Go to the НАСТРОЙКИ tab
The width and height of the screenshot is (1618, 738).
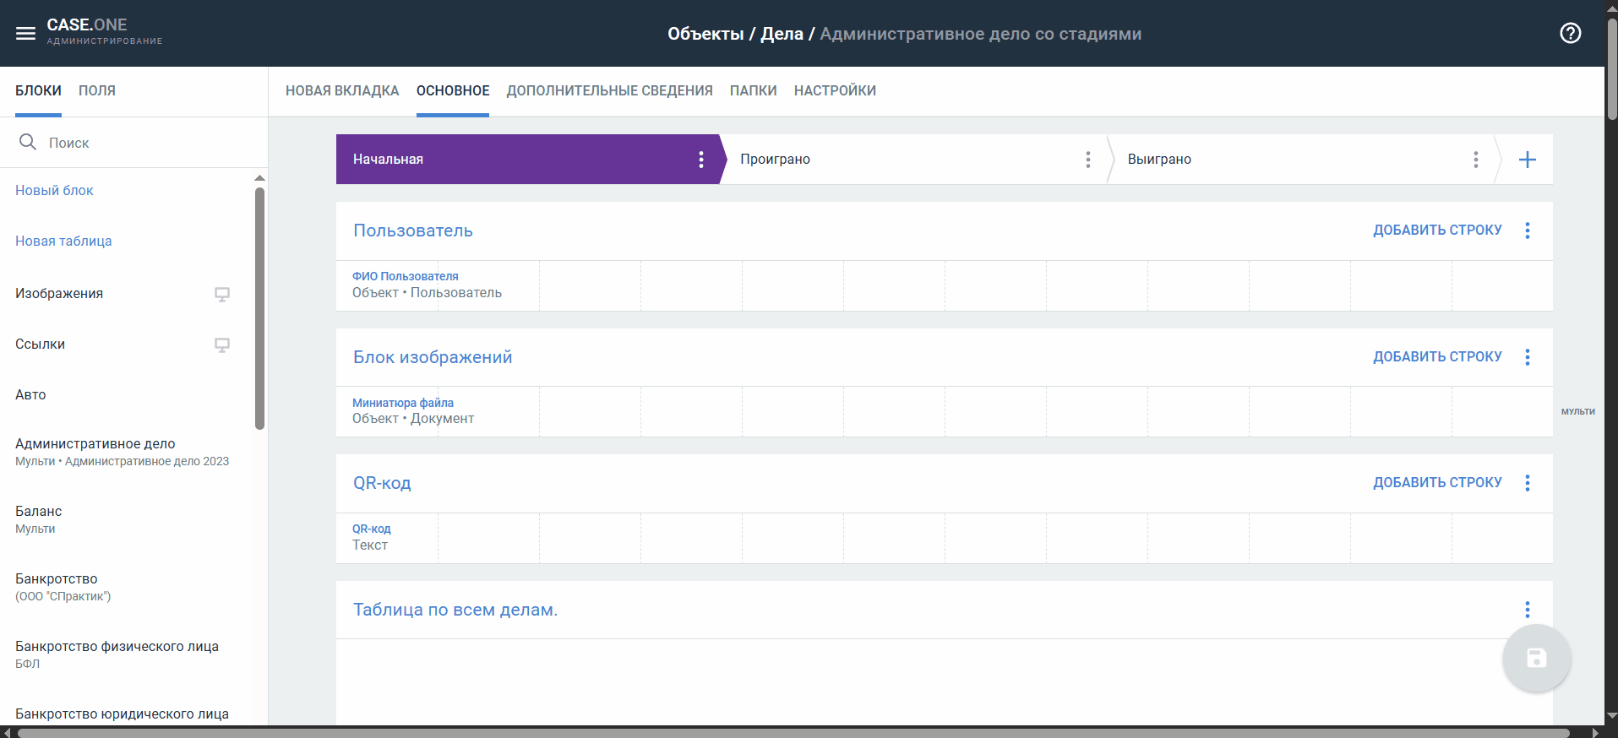point(835,90)
